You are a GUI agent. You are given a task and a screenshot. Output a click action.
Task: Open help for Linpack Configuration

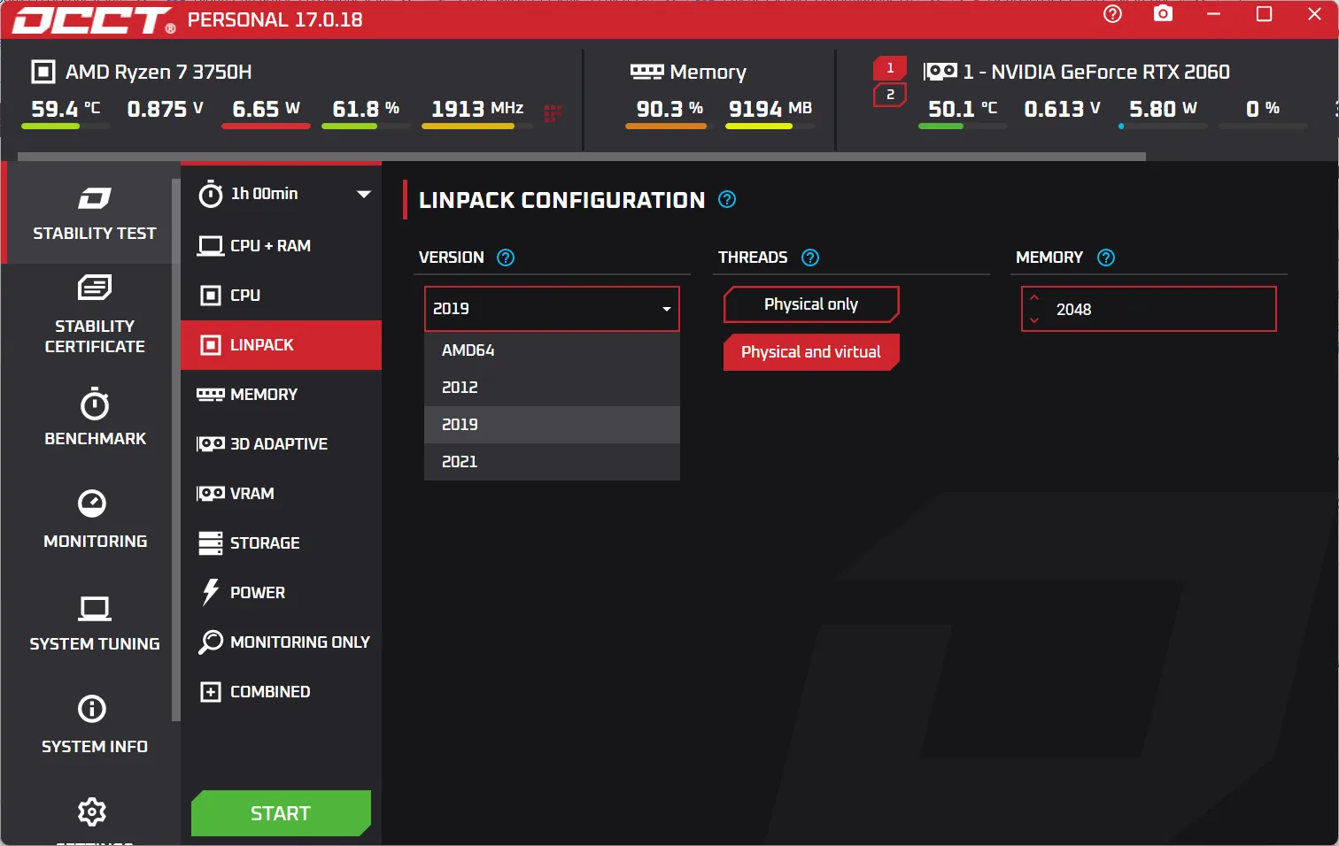click(x=727, y=199)
